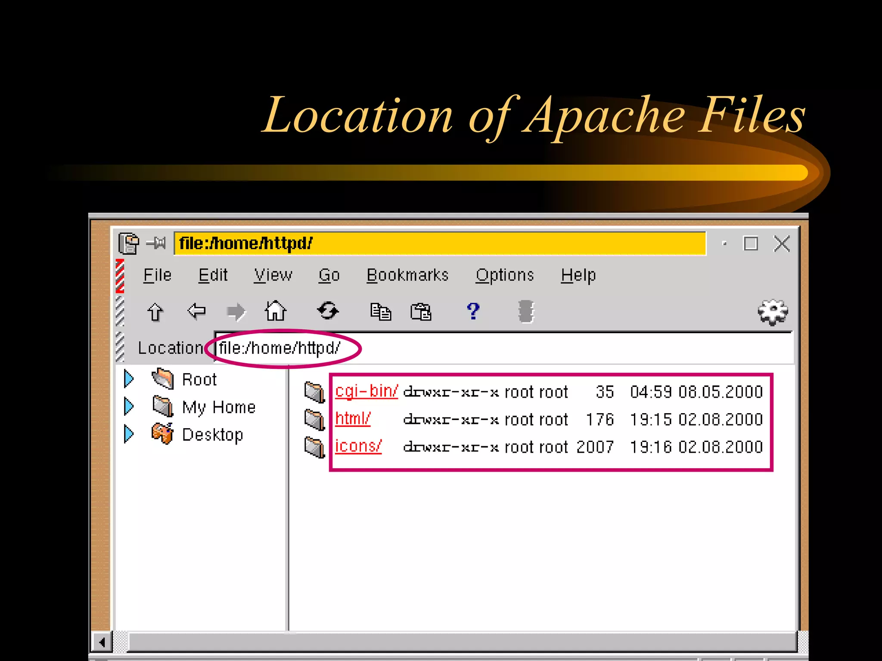
Task: Go forward with the right arrow icon
Action: tap(236, 312)
